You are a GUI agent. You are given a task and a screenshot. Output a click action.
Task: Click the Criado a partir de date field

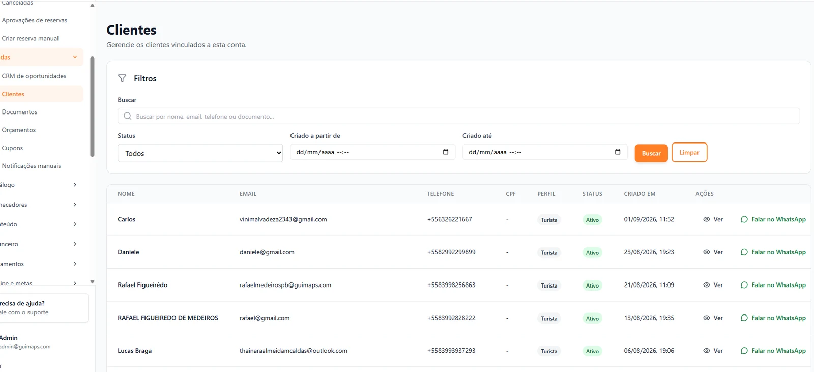pyautogui.click(x=372, y=152)
